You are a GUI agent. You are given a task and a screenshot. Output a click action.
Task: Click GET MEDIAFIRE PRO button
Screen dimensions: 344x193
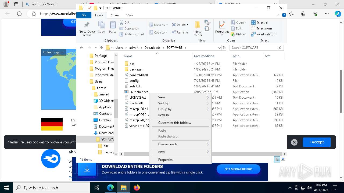tap(238, 169)
